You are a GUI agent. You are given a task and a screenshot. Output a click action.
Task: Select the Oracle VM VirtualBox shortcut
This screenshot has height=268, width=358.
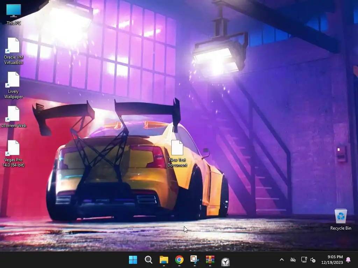tap(14, 51)
